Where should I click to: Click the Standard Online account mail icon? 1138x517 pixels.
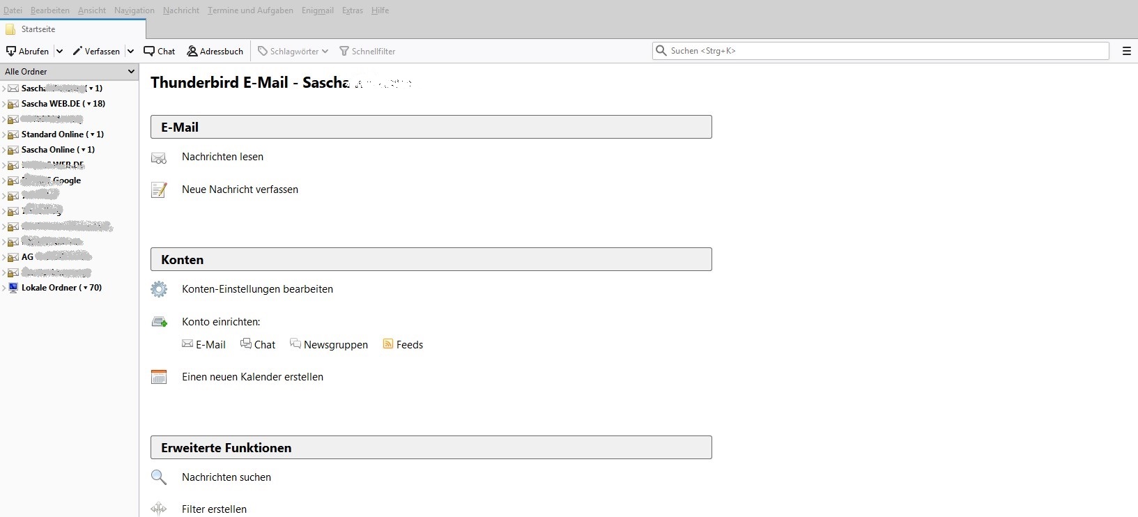click(x=13, y=134)
